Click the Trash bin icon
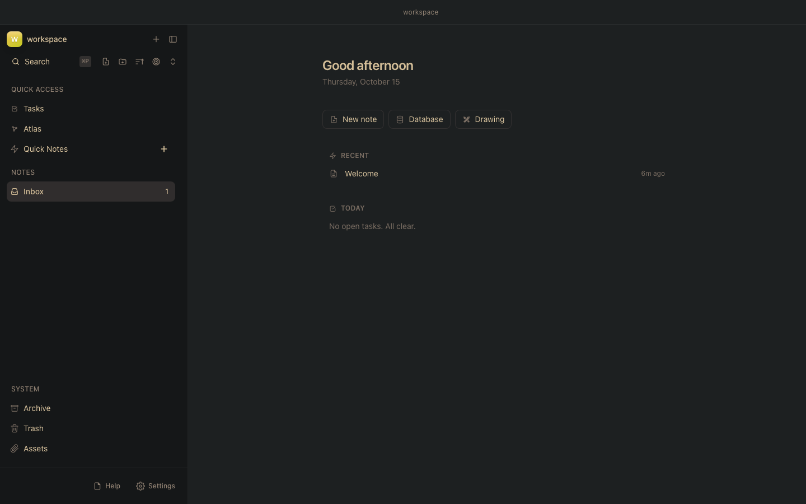Image resolution: width=806 pixels, height=504 pixels. click(15, 428)
